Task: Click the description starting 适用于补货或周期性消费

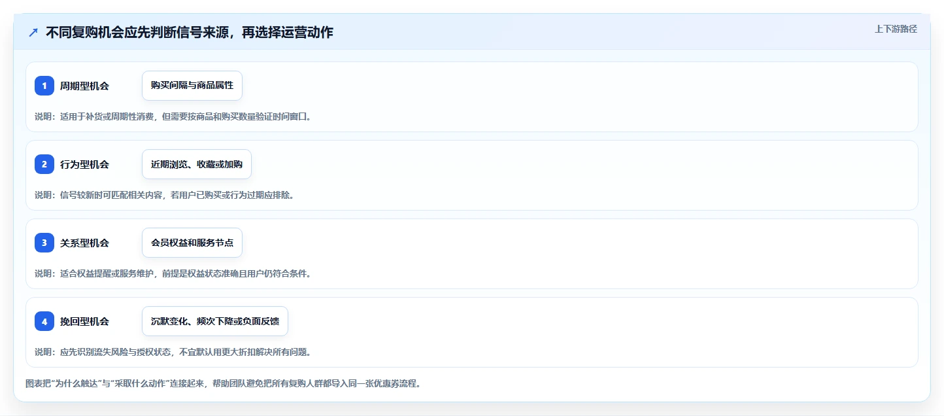Action: point(173,117)
